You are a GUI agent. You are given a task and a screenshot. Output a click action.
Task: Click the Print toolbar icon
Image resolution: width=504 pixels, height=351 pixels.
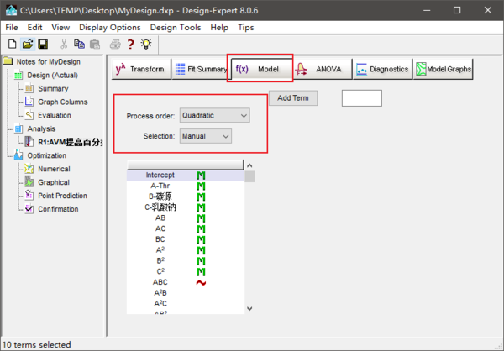(x=114, y=44)
